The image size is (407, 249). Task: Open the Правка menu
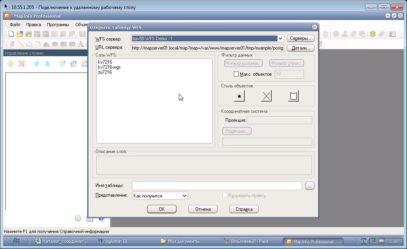34,25
